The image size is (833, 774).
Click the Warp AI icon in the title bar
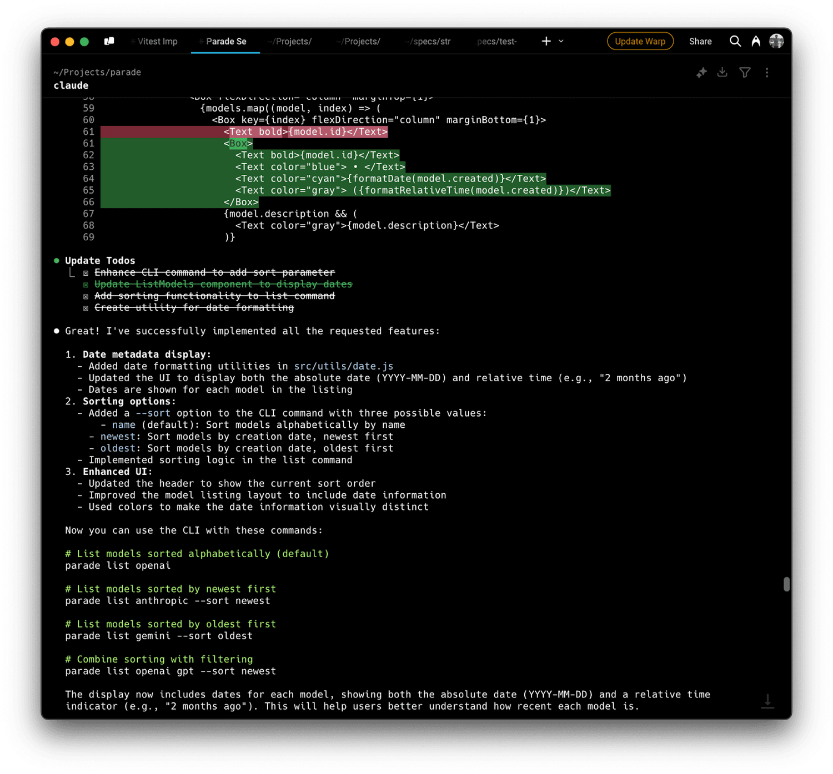tap(756, 41)
